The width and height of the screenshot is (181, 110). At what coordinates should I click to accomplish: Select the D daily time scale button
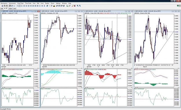click(x=40, y=6)
